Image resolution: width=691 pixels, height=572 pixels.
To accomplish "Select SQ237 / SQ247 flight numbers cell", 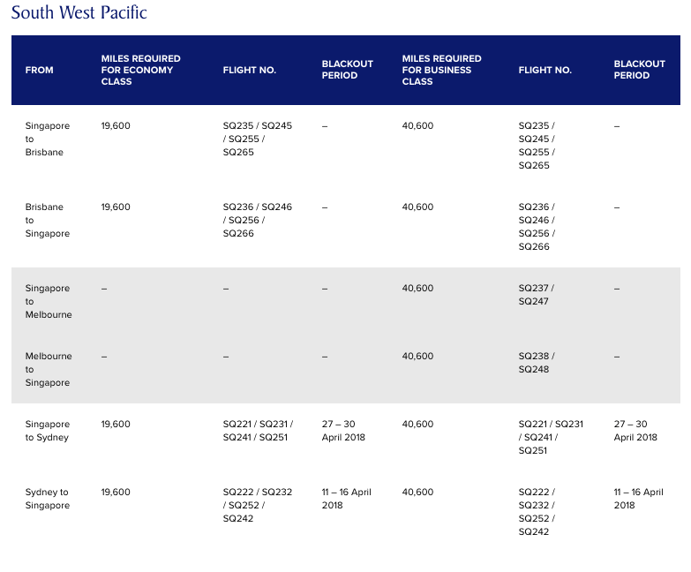I will 536,295.
